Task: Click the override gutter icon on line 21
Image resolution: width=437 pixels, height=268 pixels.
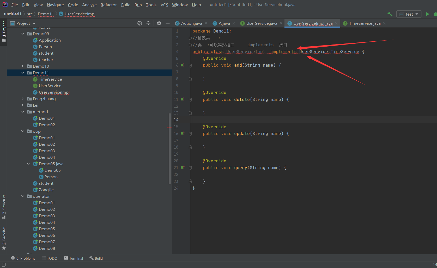Action: coord(183,168)
